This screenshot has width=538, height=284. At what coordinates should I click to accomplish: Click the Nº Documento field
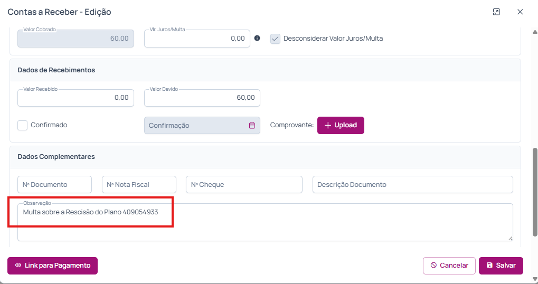pos(54,185)
